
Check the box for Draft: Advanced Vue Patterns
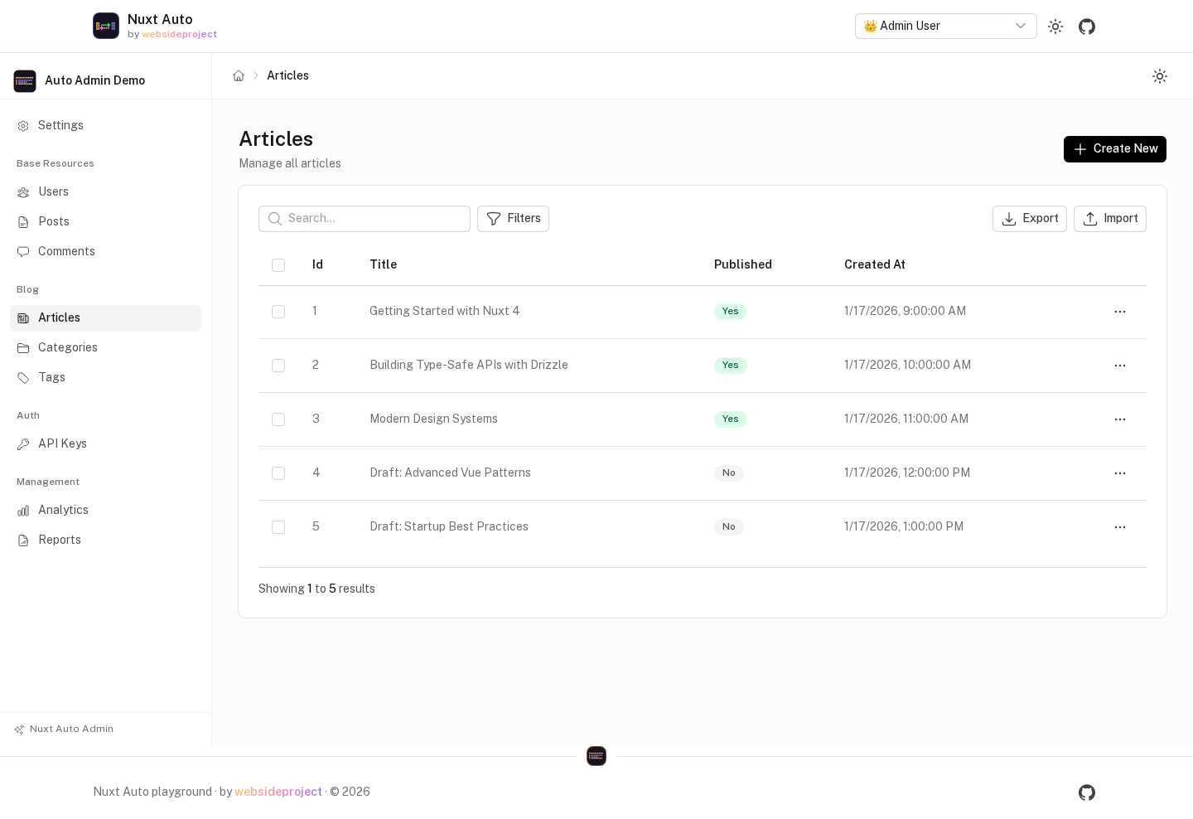click(278, 473)
